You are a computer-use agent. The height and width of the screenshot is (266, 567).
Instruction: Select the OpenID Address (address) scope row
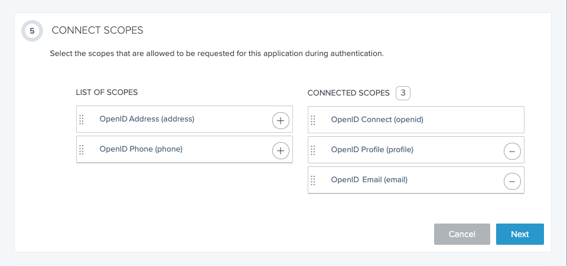pos(147,119)
